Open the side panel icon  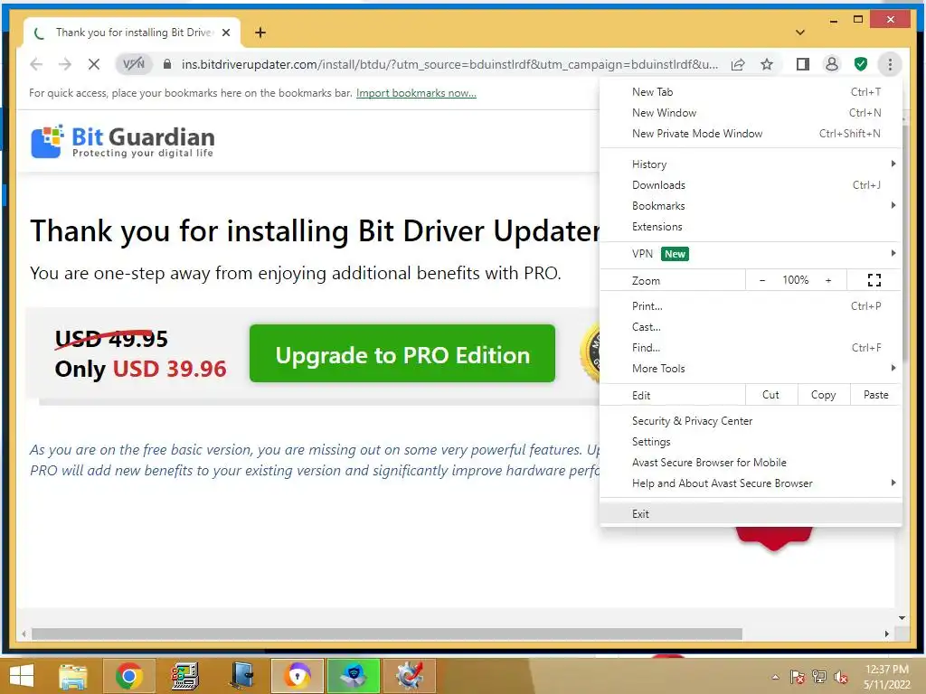[x=803, y=64]
